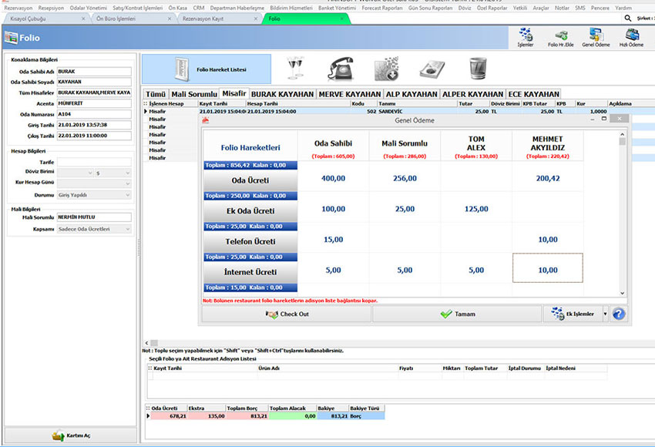Click the blue help question mark icon
This screenshot has width=655, height=447.
coord(619,314)
